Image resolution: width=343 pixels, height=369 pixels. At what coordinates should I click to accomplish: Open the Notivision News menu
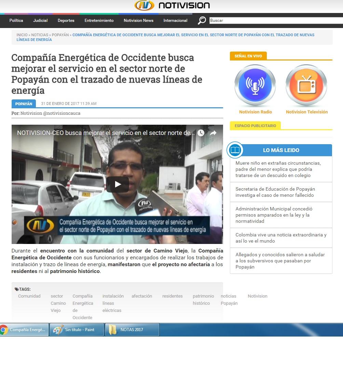139,20
